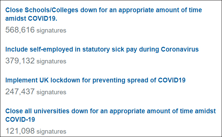Click the 'amidst COVID19.' line of schools petition
This screenshot has width=222, height=137.
pyautogui.click(x=31, y=18)
